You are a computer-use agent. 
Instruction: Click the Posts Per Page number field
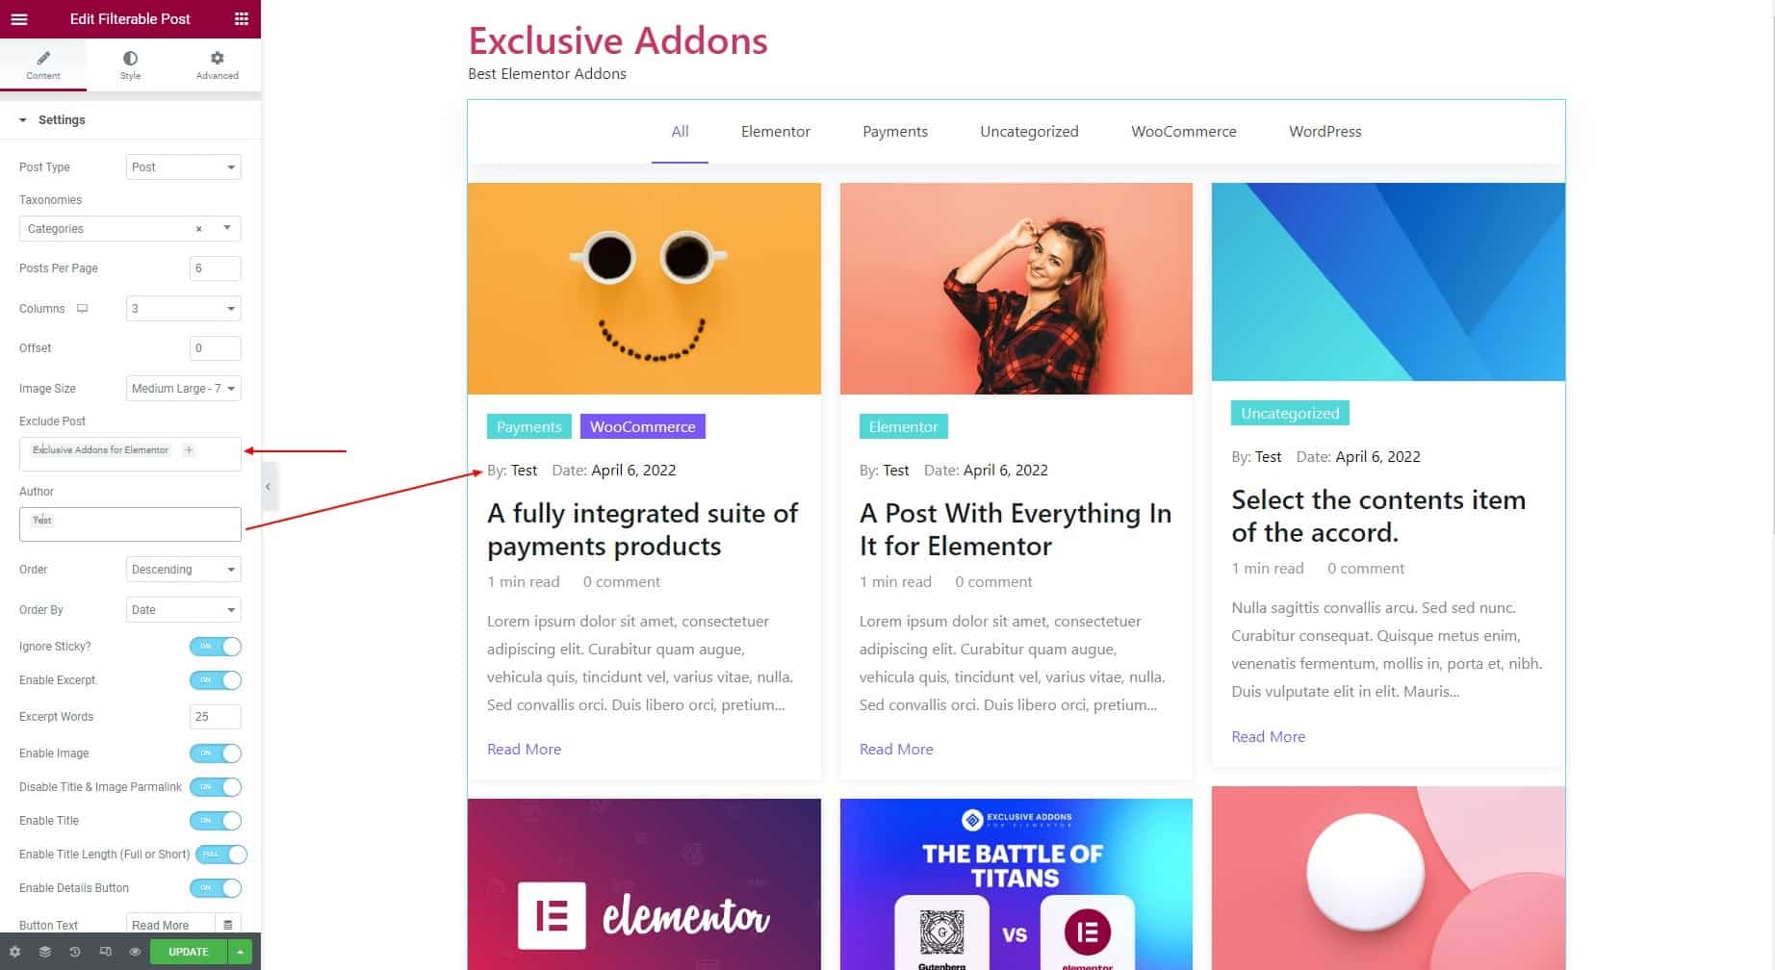(215, 268)
